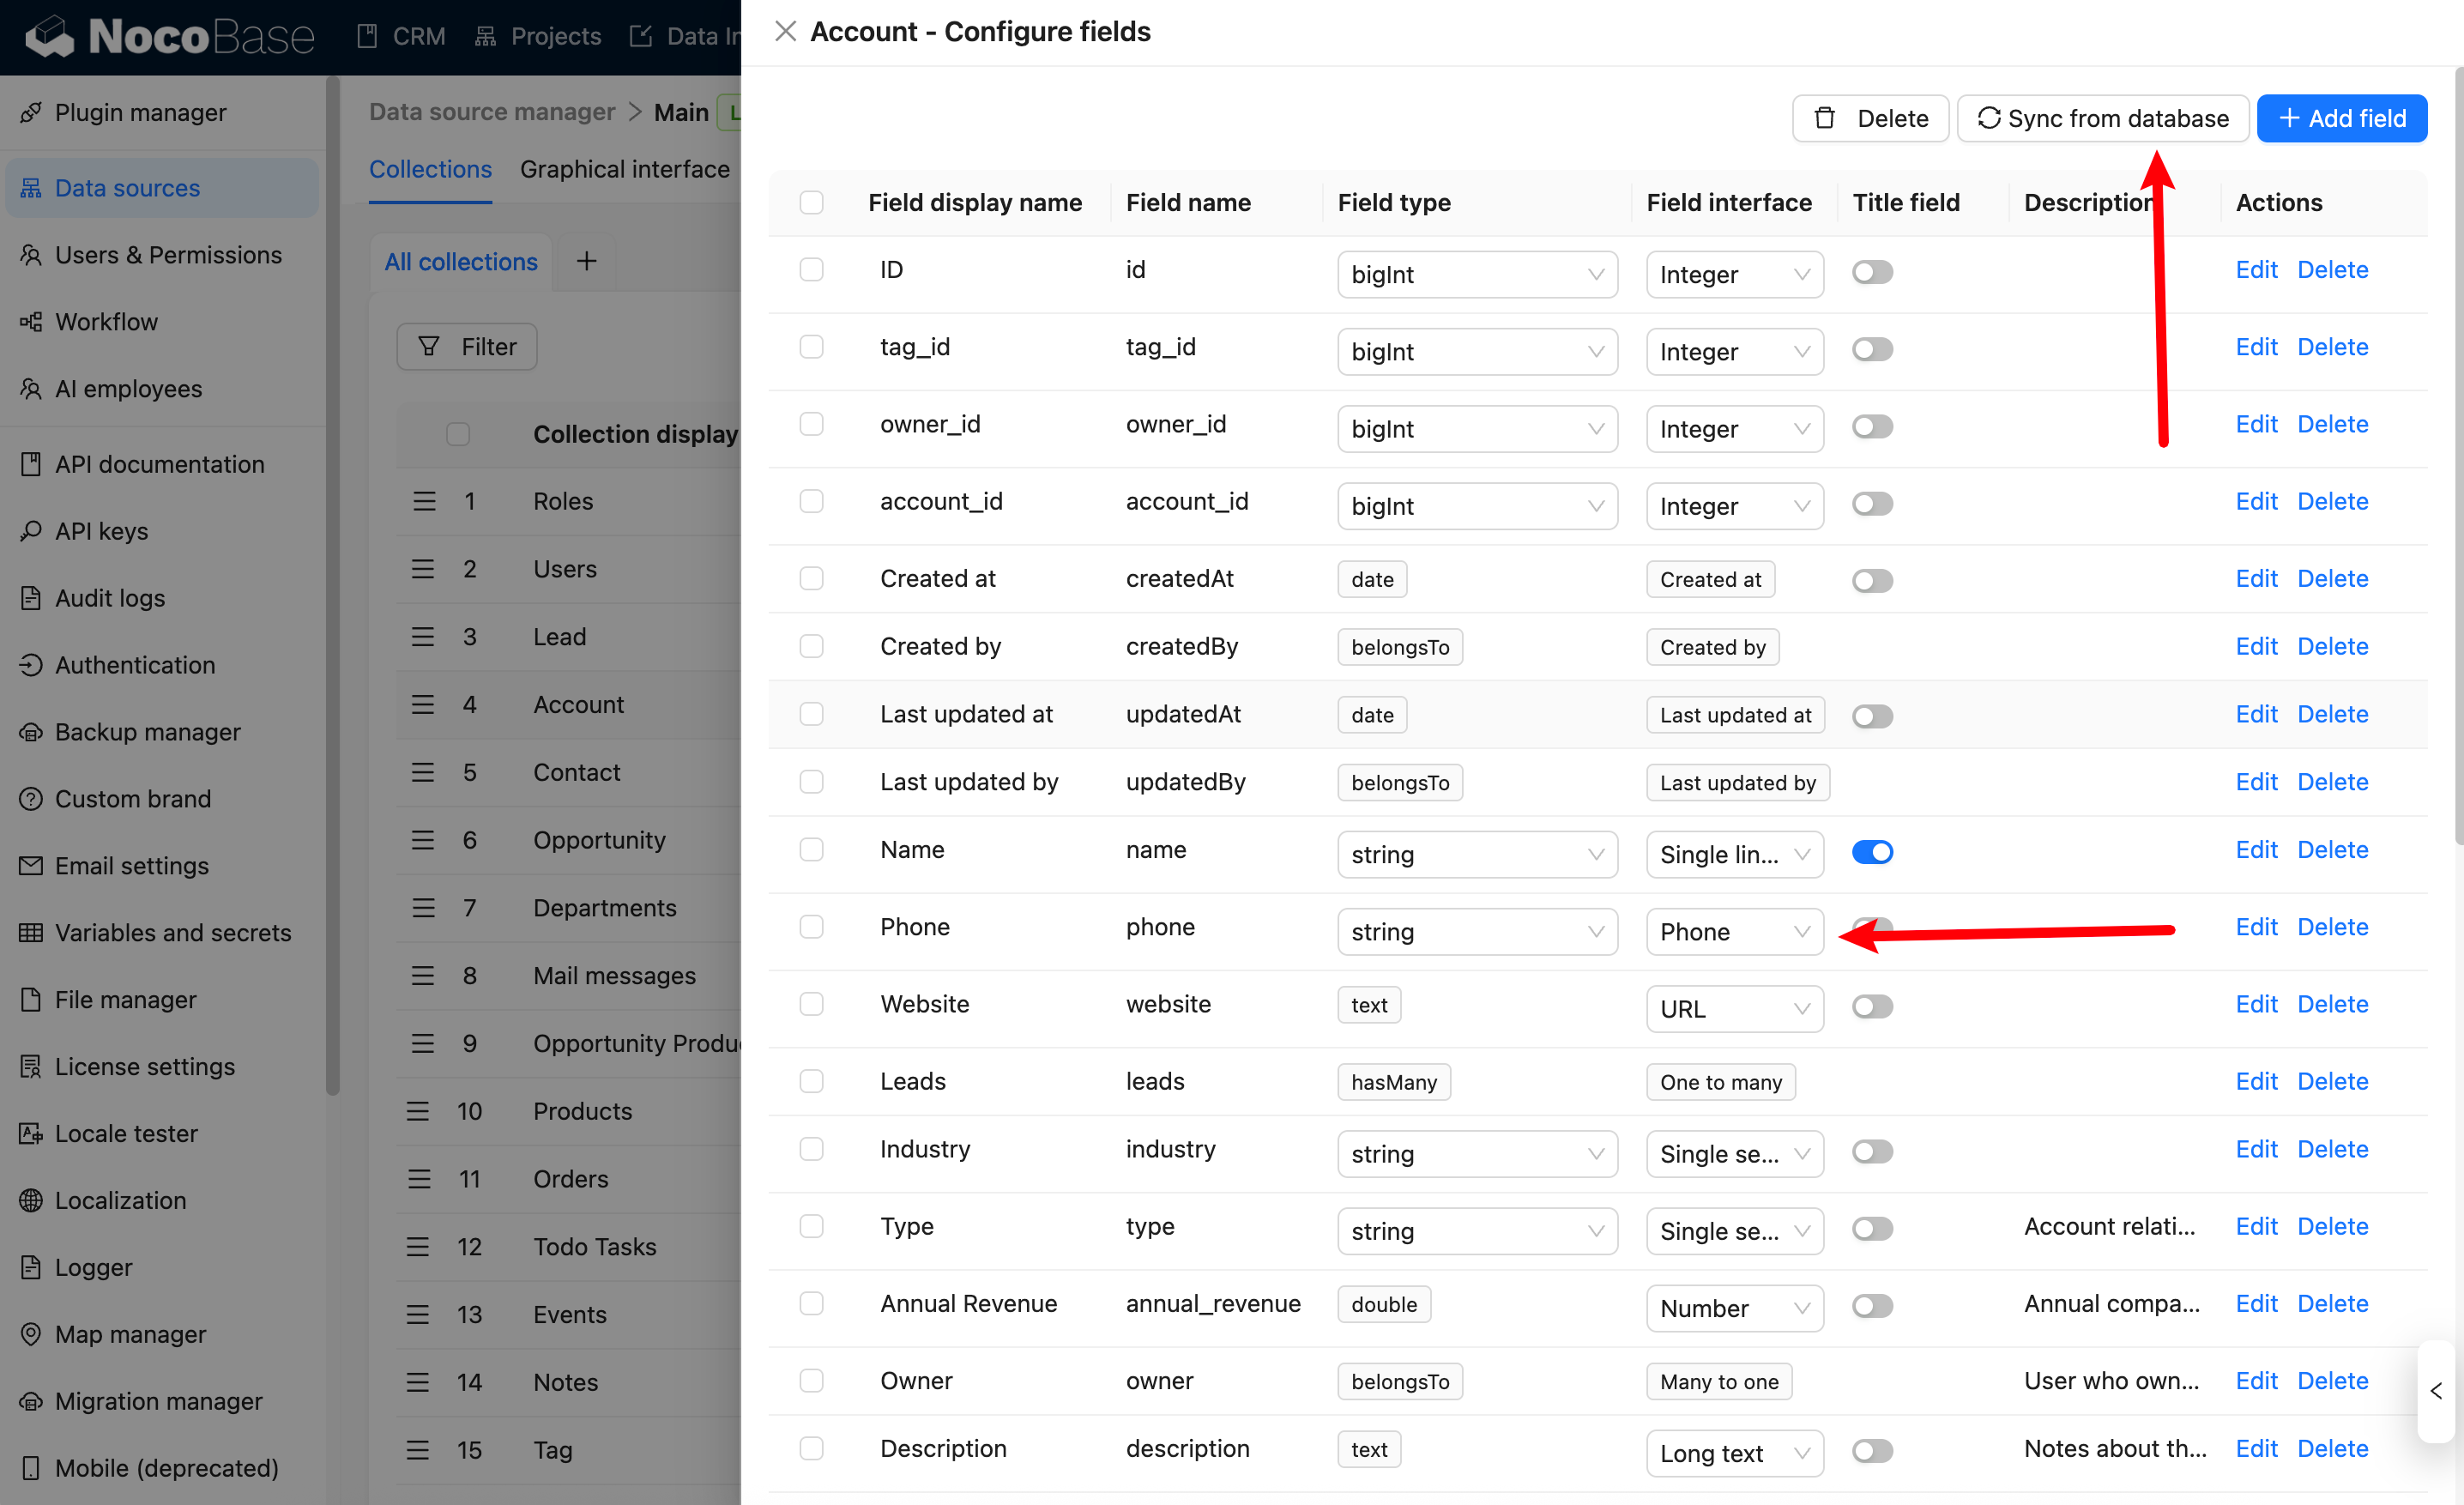
Task: Open the Phone field interface dropdown
Action: [x=1734, y=932]
